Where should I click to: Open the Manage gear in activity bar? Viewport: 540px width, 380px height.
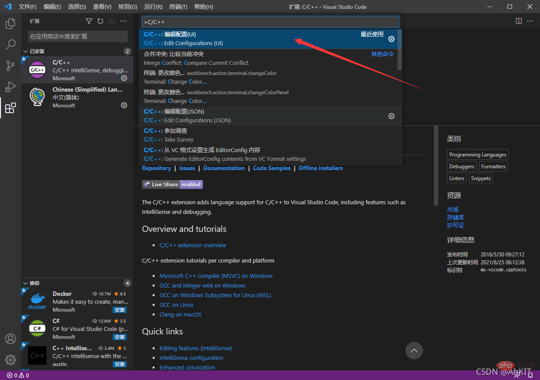point(11,359)
